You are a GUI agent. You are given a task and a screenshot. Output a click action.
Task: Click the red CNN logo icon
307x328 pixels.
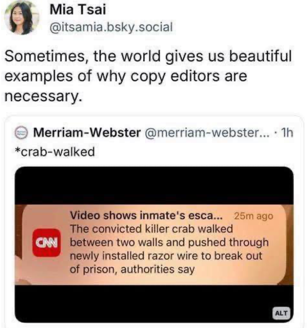[x=46, y=243]
